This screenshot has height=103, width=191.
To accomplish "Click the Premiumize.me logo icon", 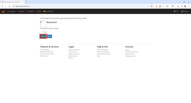I will 3,11.
